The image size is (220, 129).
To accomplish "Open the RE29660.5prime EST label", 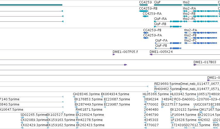I will coord(167,84).
